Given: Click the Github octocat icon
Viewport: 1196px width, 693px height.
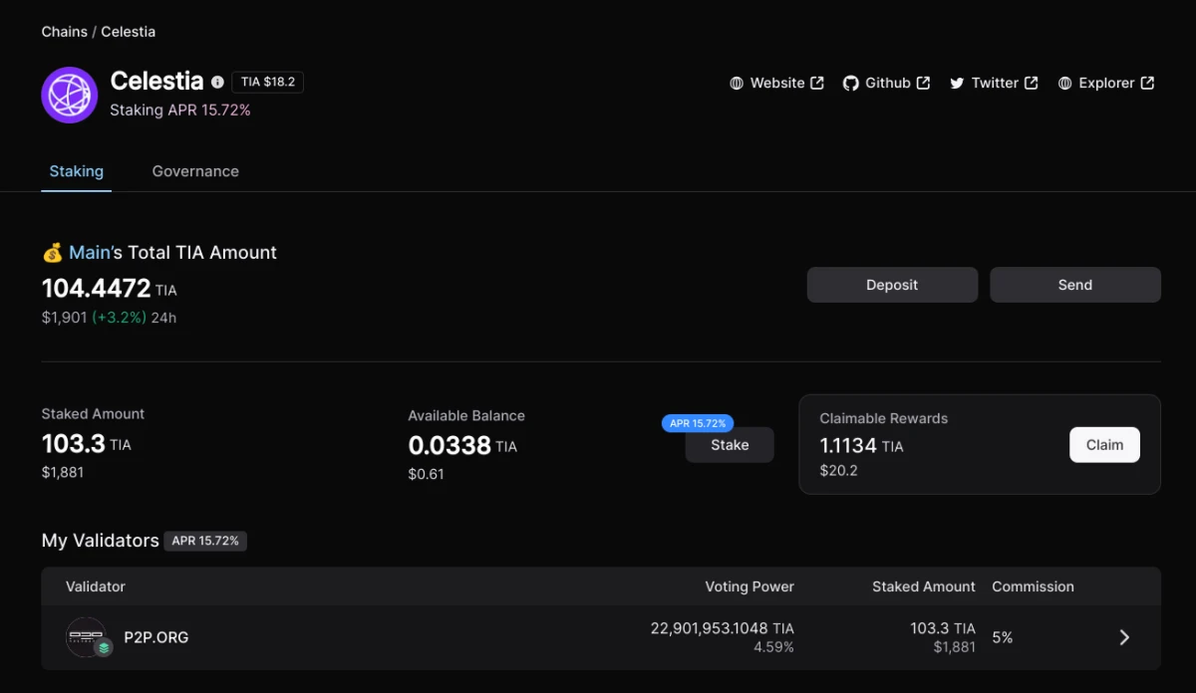Looking at the screenshot, I should pyautogui.click(x=850, y=84).
